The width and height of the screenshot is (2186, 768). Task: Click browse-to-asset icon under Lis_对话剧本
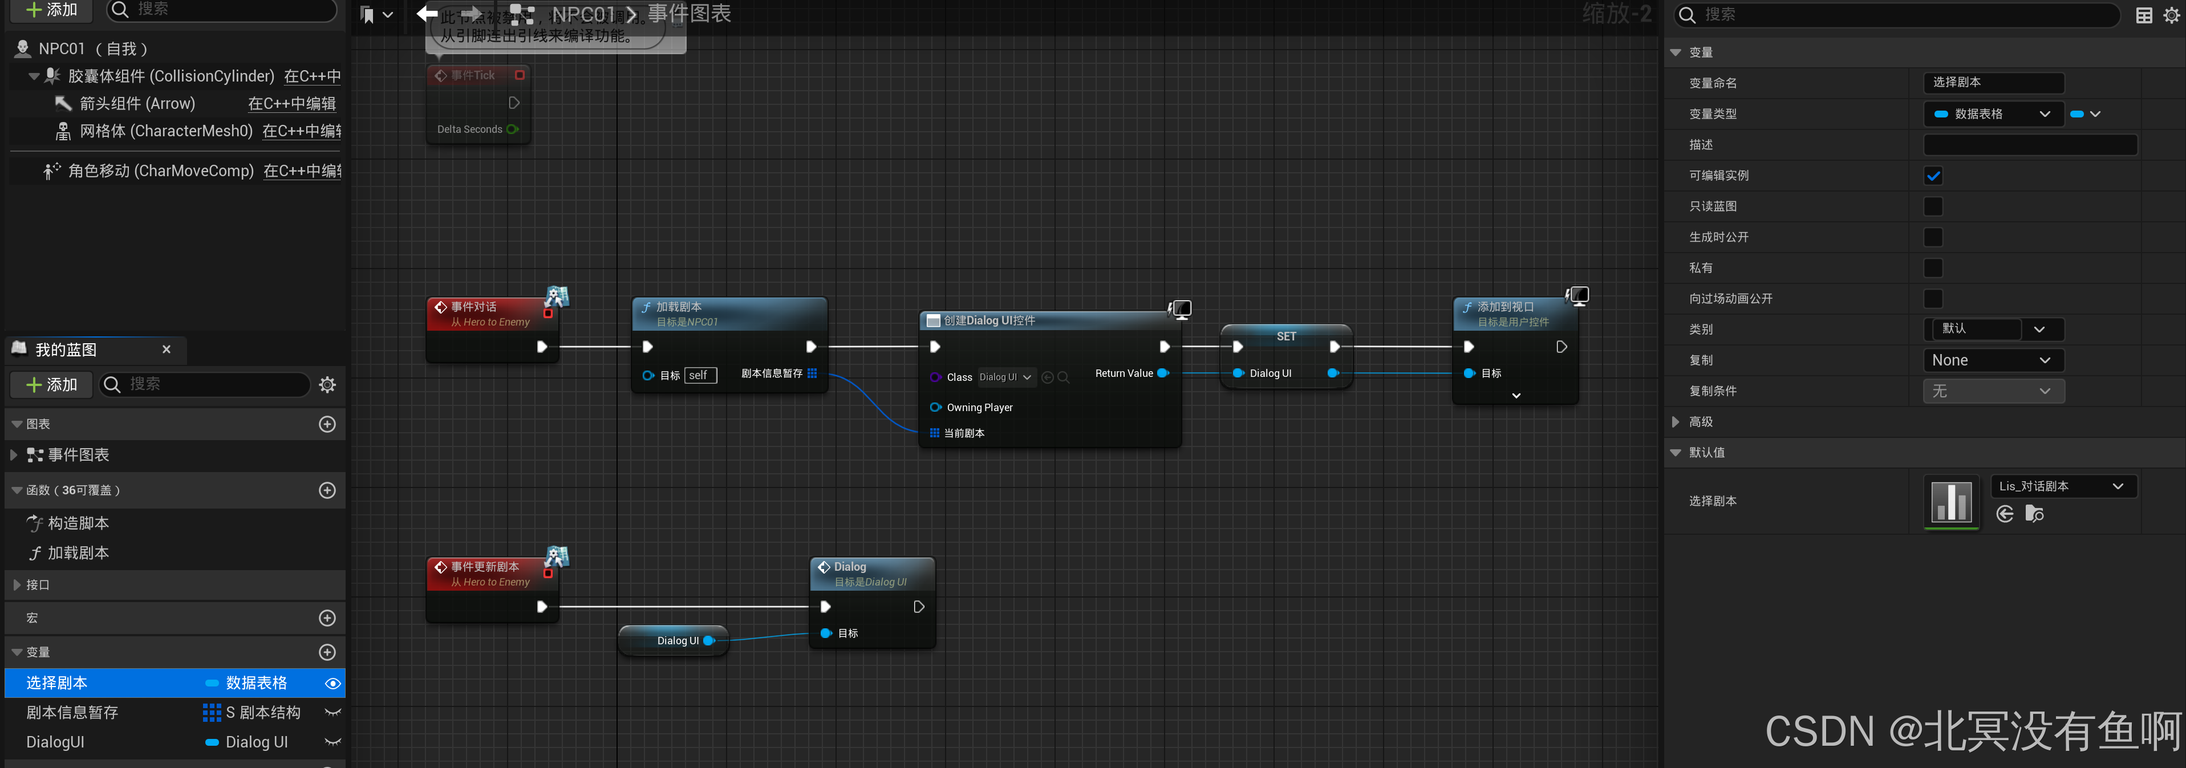(x=2034, y=514)
